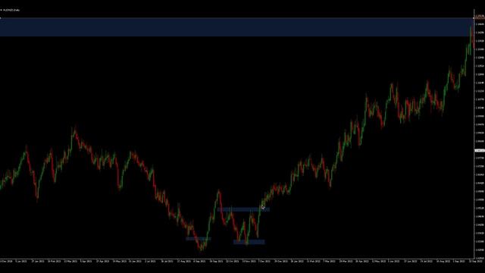Select the long blue rectangle at the cursor

[x=243, y=209]
